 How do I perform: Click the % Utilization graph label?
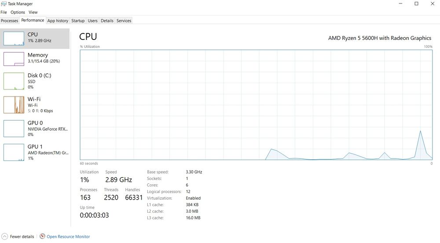point(90,46)
